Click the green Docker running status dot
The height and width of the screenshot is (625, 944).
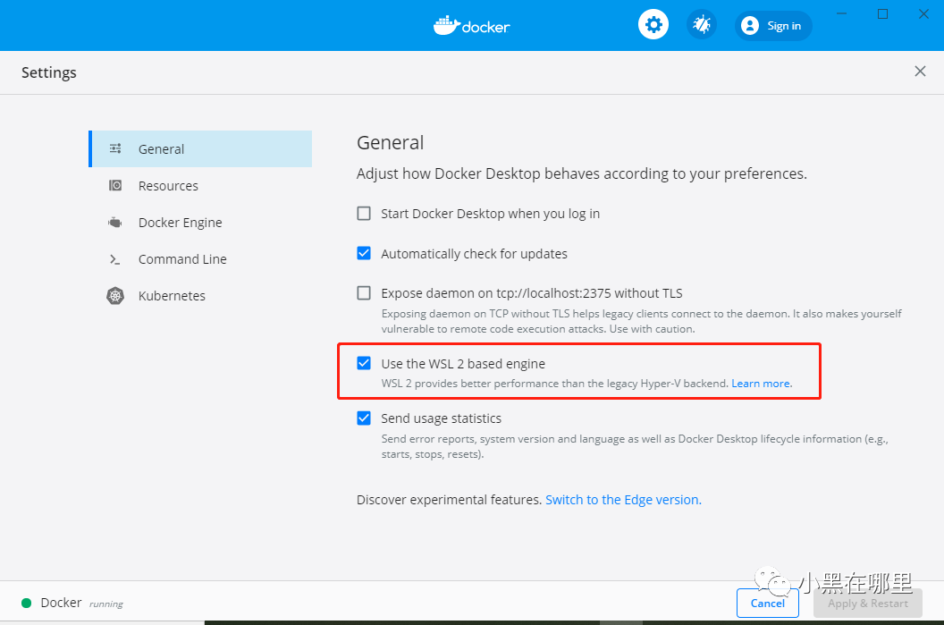[x=27, y=603]
